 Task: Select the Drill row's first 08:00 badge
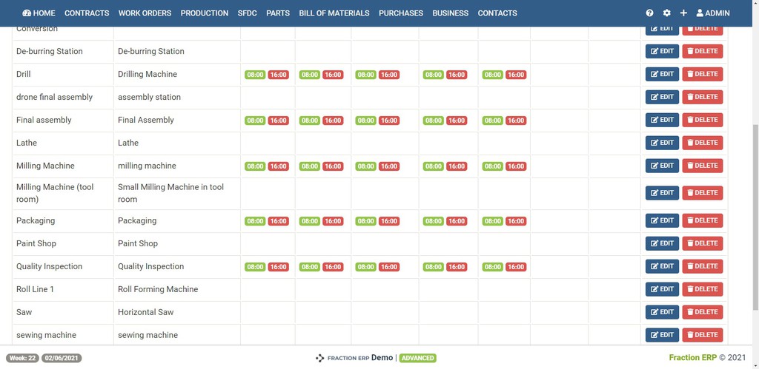255,75
